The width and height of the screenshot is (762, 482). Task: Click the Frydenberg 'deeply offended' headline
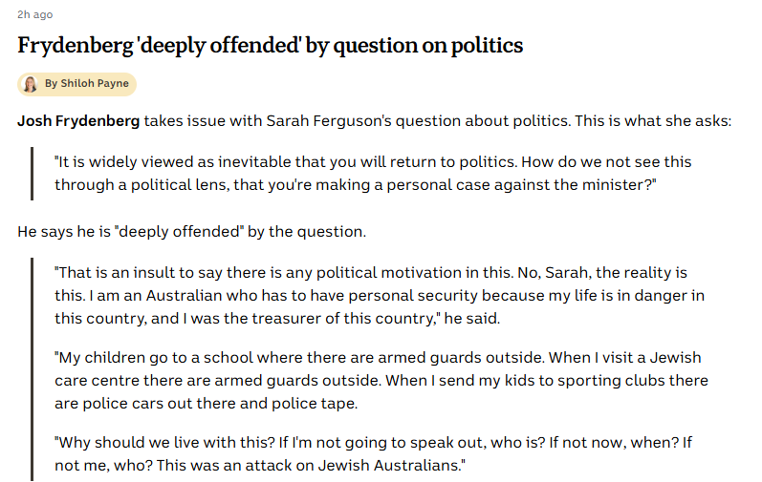(x=270, y=45)
